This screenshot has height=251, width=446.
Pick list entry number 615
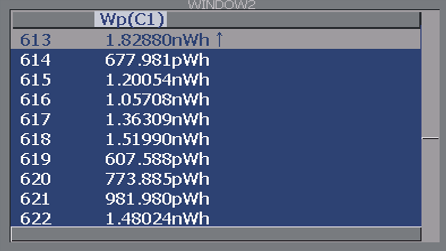(x=35, y=80)
